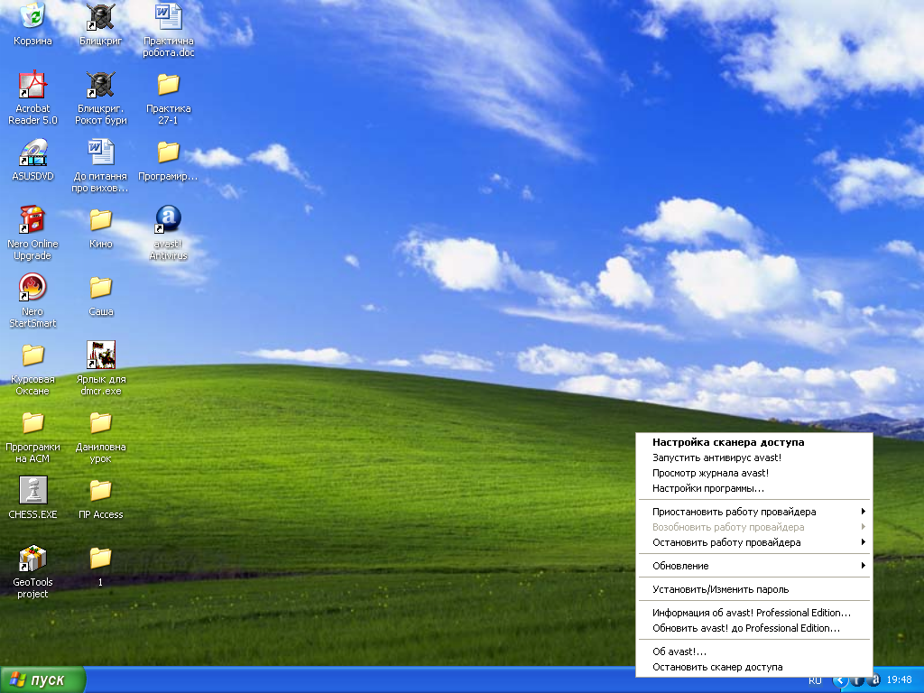This screenshot has width=924, height=693.
Task: Expand Приостановить работу провайдера submenu
Action: (x=753, y=512)
